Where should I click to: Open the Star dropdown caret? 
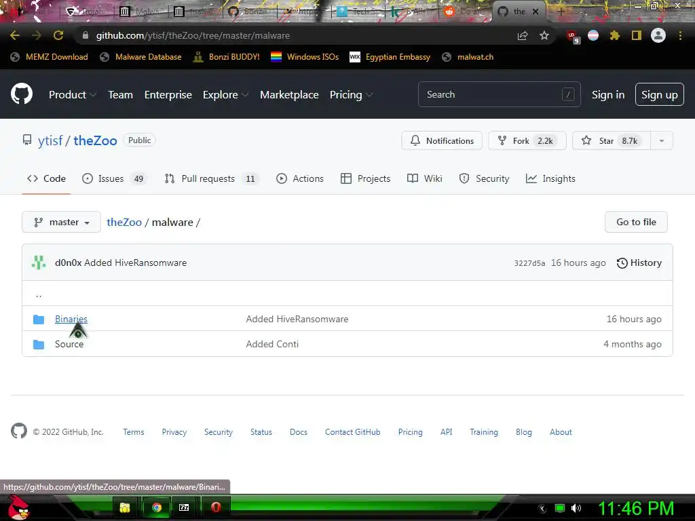click(x=661, y=141)
